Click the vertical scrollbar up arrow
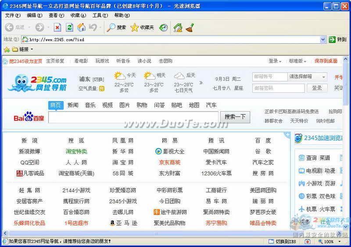Viewport: 351px width, 247px height. click(x=345, y=59)
